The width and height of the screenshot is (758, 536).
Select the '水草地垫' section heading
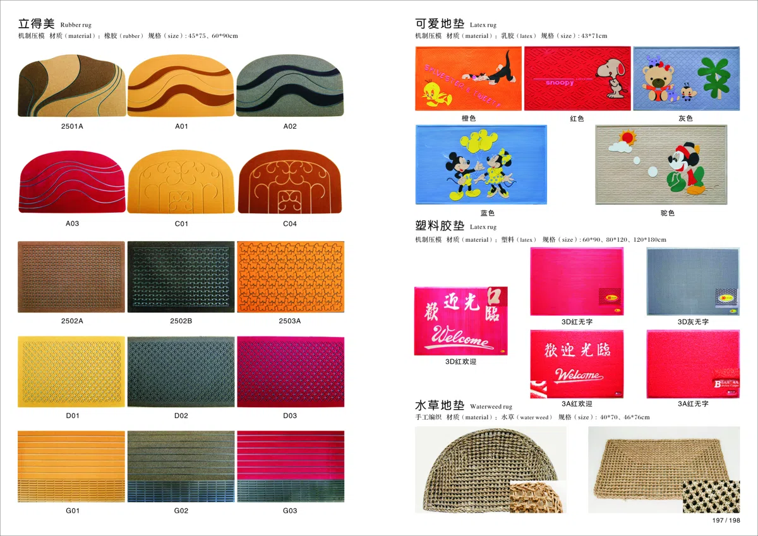point(440,405)
